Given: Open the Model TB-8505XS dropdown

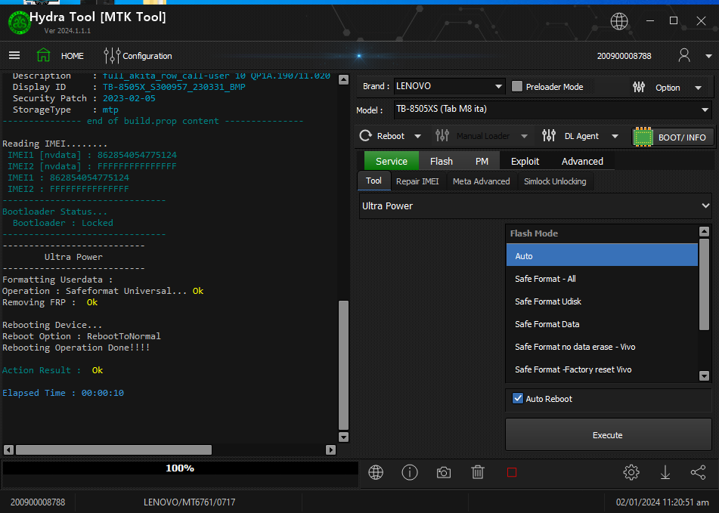Looking at the screenshot, I should click(x=553, y=110).
